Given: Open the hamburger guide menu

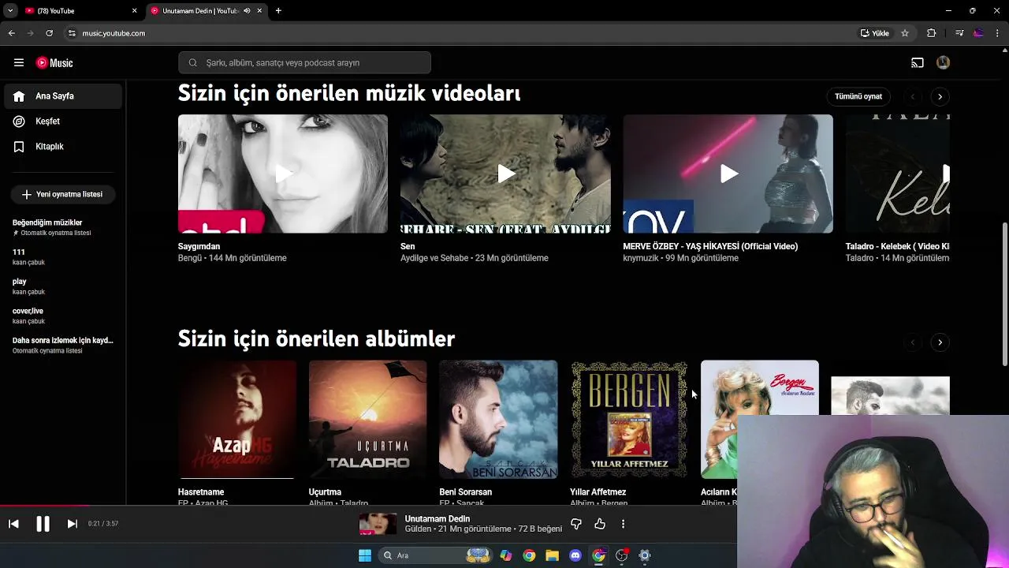Looking at the screenshot, I should pos(19,62).
